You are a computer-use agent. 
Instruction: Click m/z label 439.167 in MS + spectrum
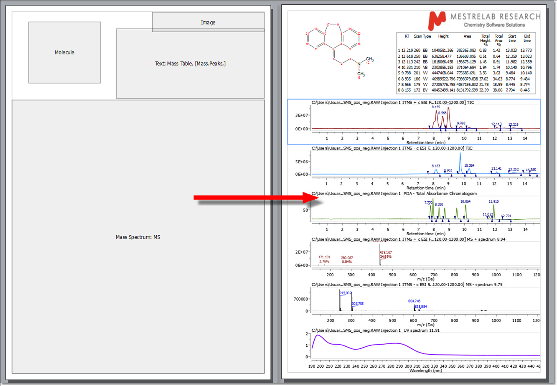(386, 252)
